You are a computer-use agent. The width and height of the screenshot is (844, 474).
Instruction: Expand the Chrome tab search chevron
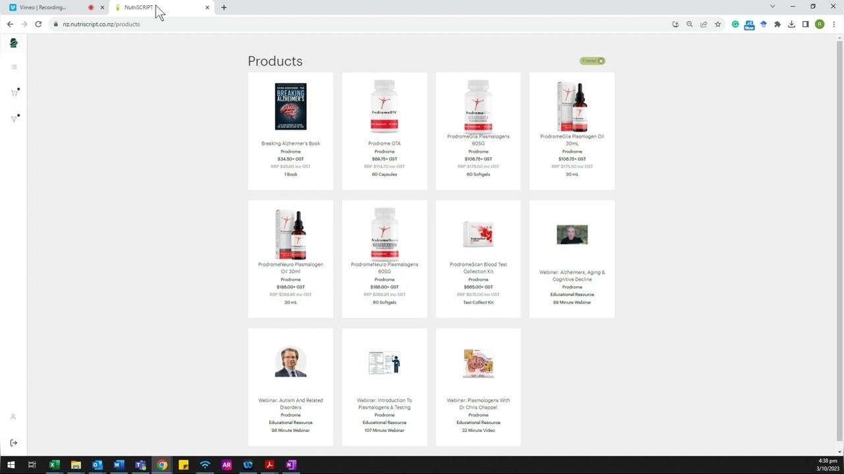point(773,7)
